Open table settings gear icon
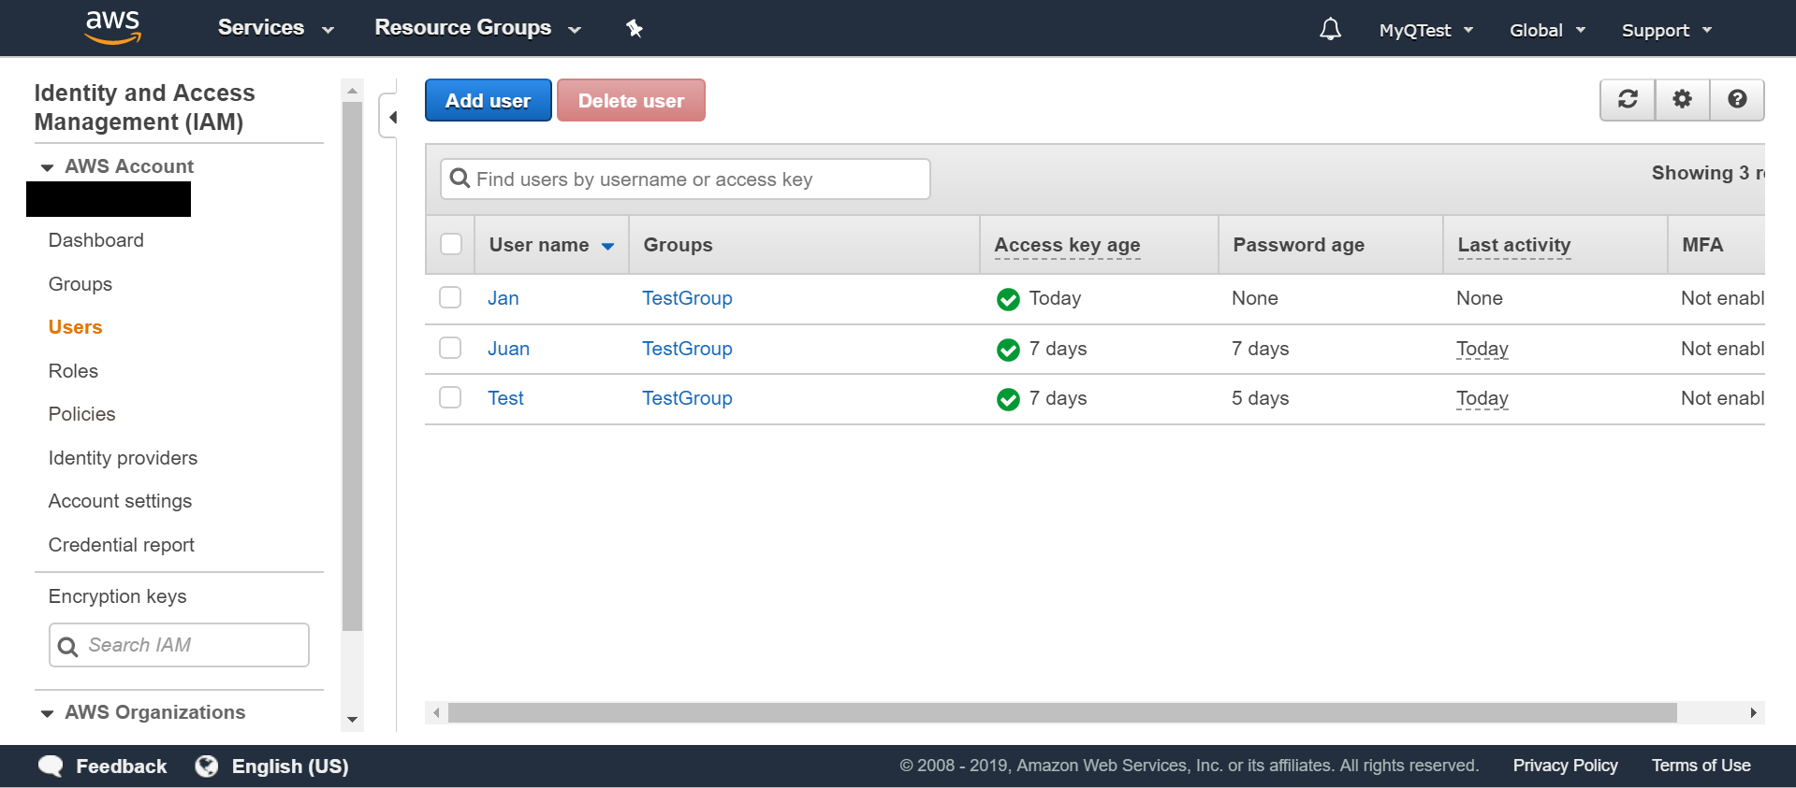The height and width of the screenshot is (788, 1796). (1682, 99)
